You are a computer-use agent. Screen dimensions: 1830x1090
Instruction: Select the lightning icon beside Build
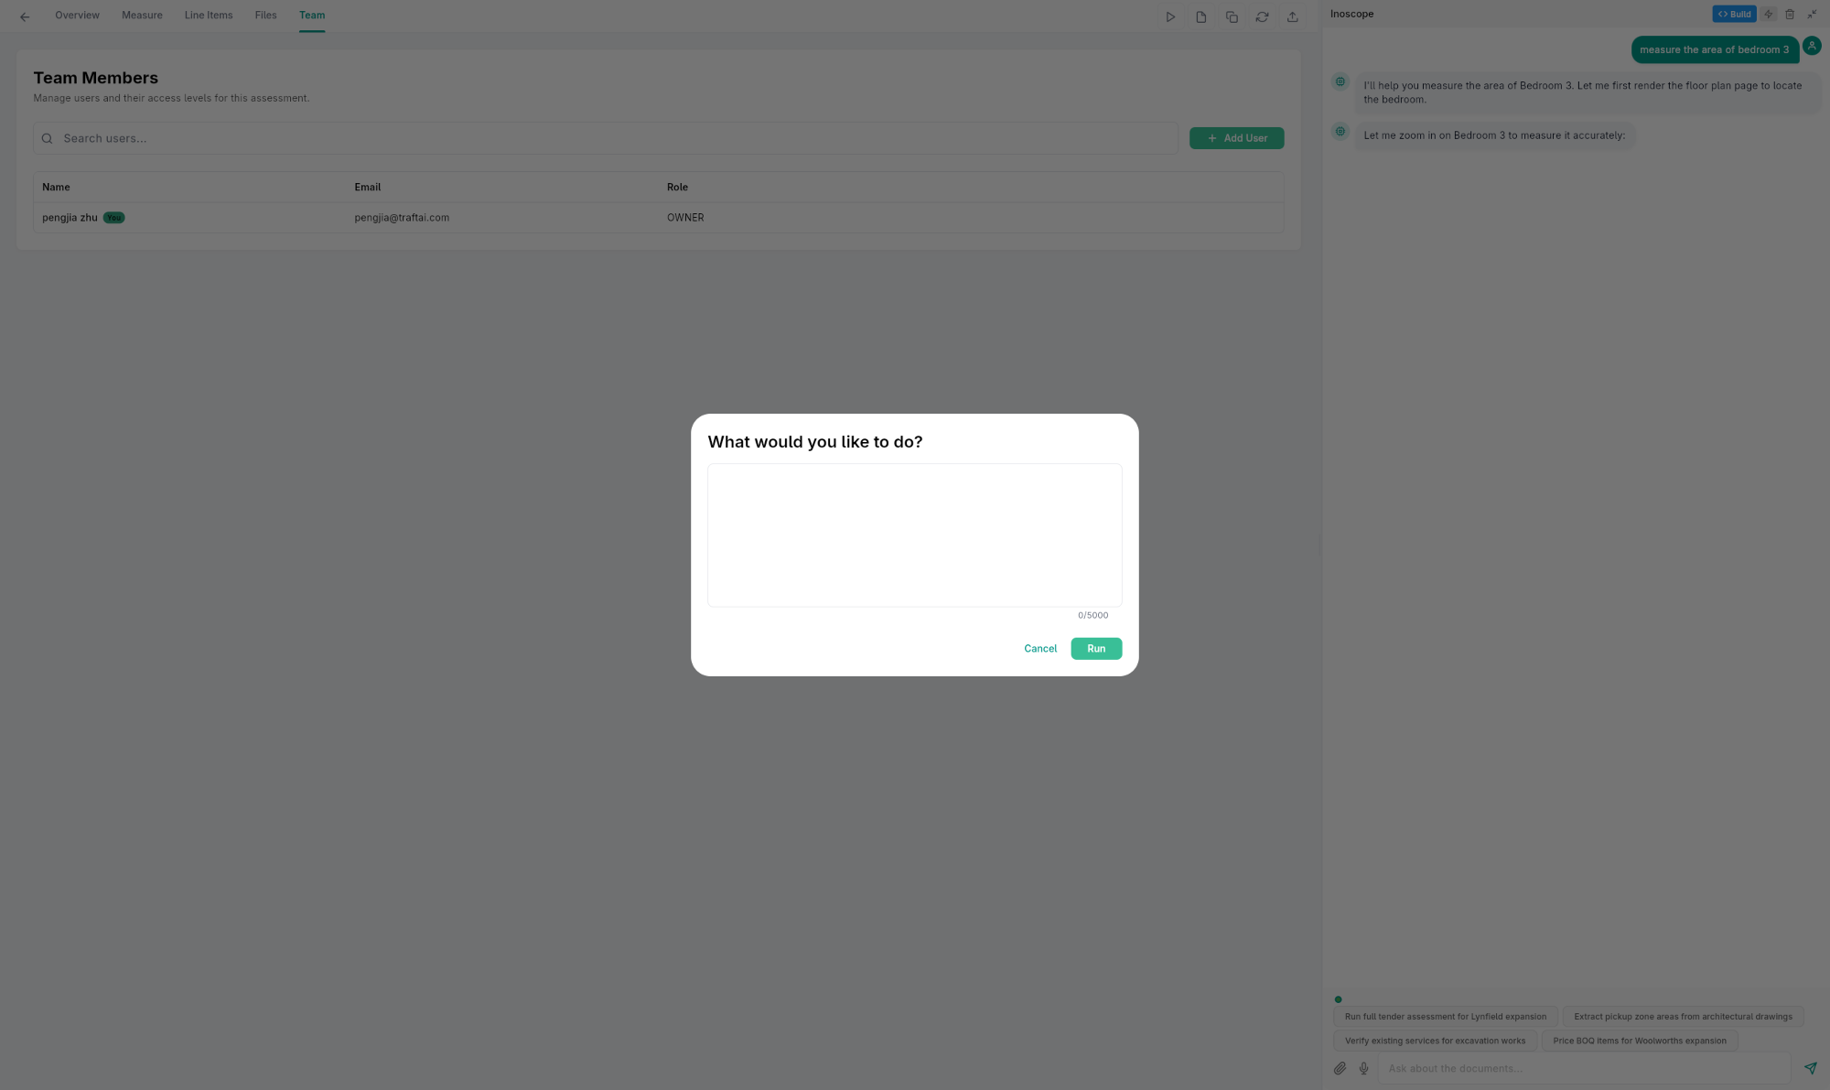(x=1768, y=14)
